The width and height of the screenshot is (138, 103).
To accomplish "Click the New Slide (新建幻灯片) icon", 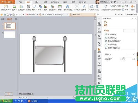I will [6, 7].
